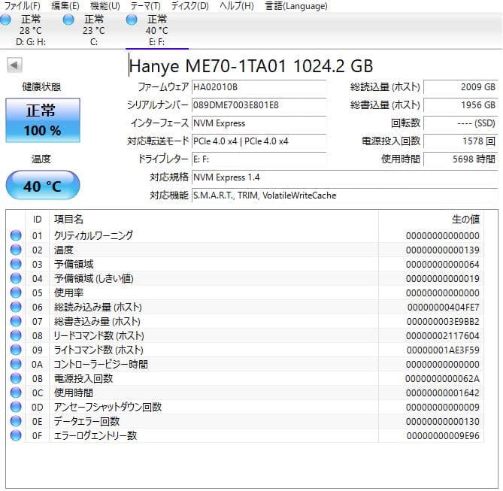The width and height of the screenshot is (503, 491).
Task: Select the リードコマンド数 (ホスト) attribute name
Action: pyautogui.click(x=98, y=335)
